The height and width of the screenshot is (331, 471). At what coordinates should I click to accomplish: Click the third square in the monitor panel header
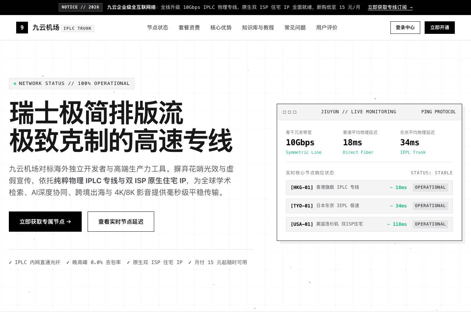point(295,112)
